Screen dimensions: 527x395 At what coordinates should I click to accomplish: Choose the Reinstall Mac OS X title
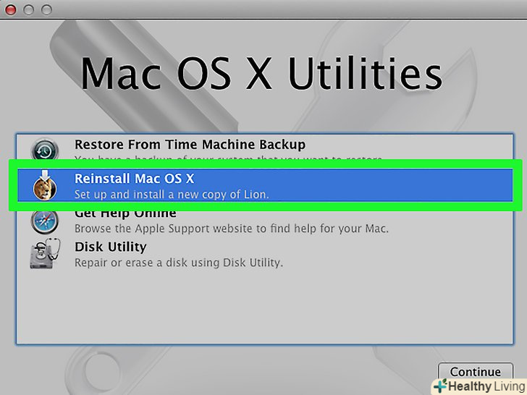[x=134, y=179]
